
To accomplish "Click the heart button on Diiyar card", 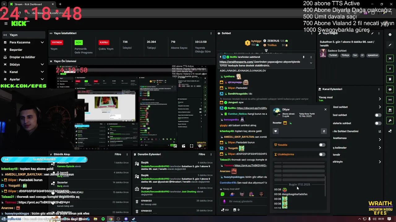I will click(x=276, y=131).
